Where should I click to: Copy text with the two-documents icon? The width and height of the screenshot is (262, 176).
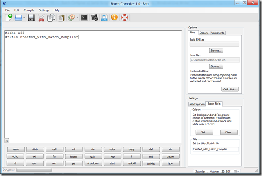click(x=51, y=18)
